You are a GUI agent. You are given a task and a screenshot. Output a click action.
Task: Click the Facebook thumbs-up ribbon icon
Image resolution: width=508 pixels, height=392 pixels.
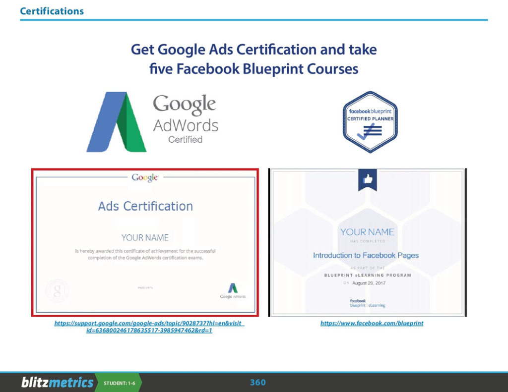pyautogui.click(x=368, y=180)
